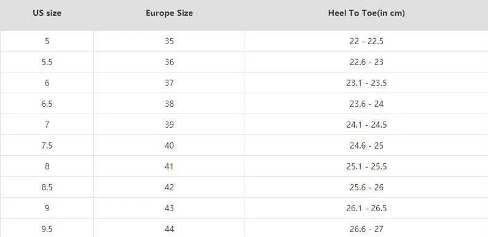Image resolution: width=488 pixels, height=237 pixels.
Task: Select the Europe size 38 cell
Action: coord(169,104)
